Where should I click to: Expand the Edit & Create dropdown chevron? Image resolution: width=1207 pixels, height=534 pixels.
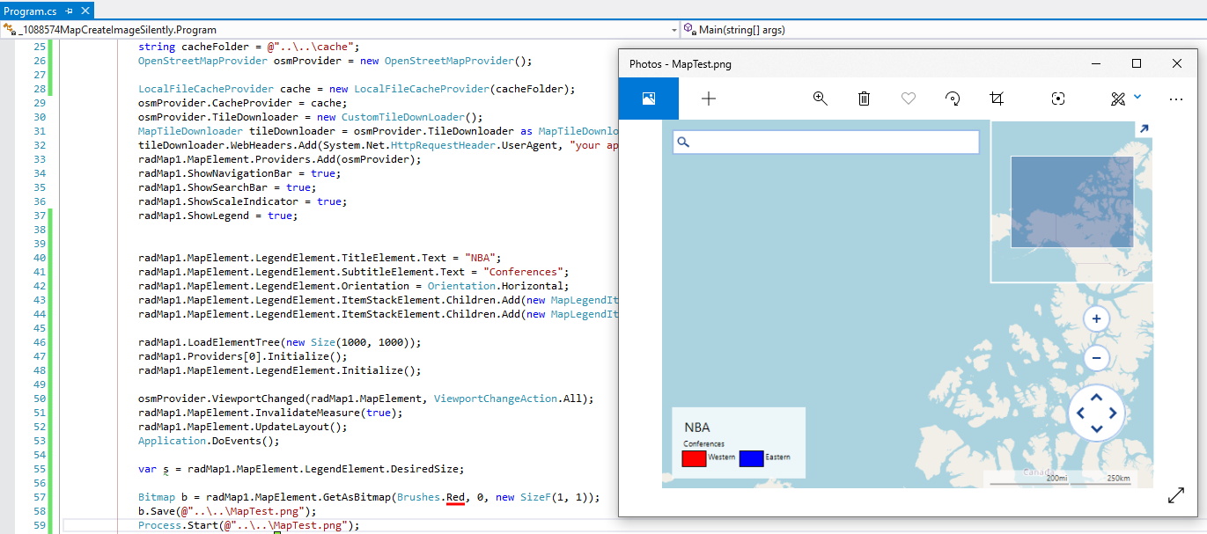coord(1137,97)
